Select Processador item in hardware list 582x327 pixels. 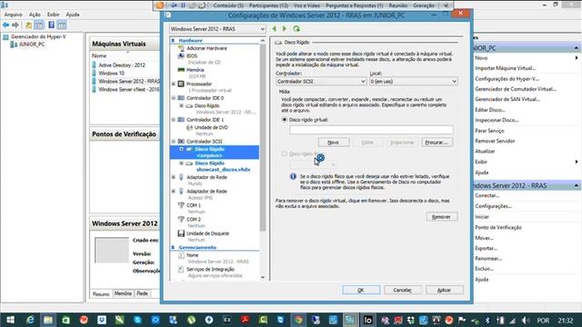click(199, 84)
